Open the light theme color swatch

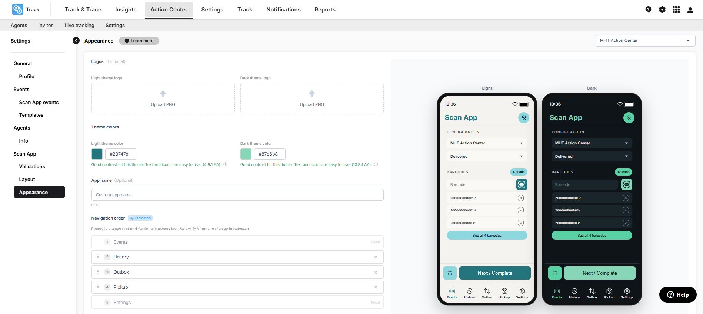tap(97, 154)
